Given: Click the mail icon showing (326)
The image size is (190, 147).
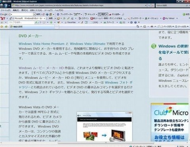Looking at the screenshot, I should click(94, 22).
